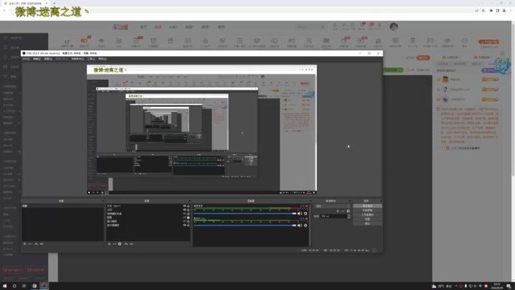
Task: Open Help menu in OBS menu bar
Action: click(x=102, y=59)
